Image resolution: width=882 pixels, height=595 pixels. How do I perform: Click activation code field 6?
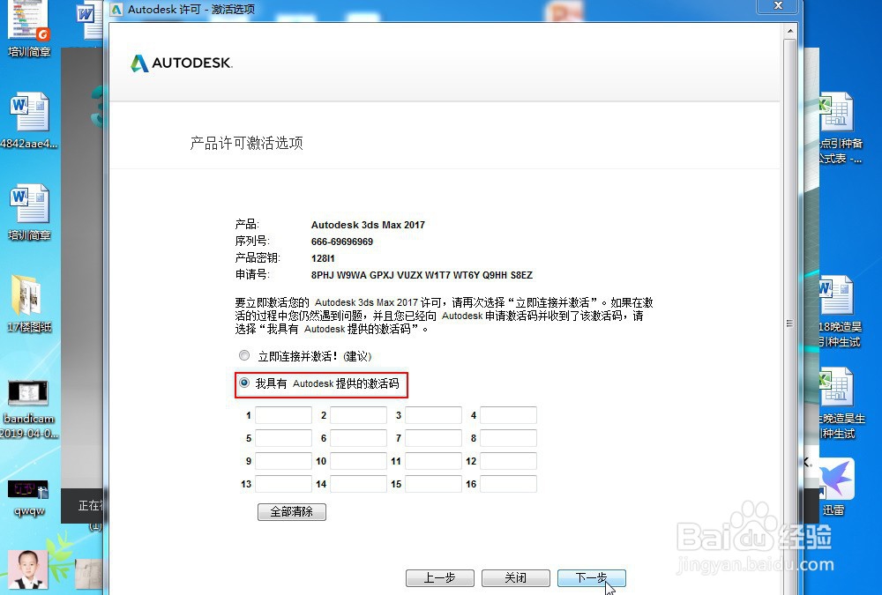click(x=358, y=438)
